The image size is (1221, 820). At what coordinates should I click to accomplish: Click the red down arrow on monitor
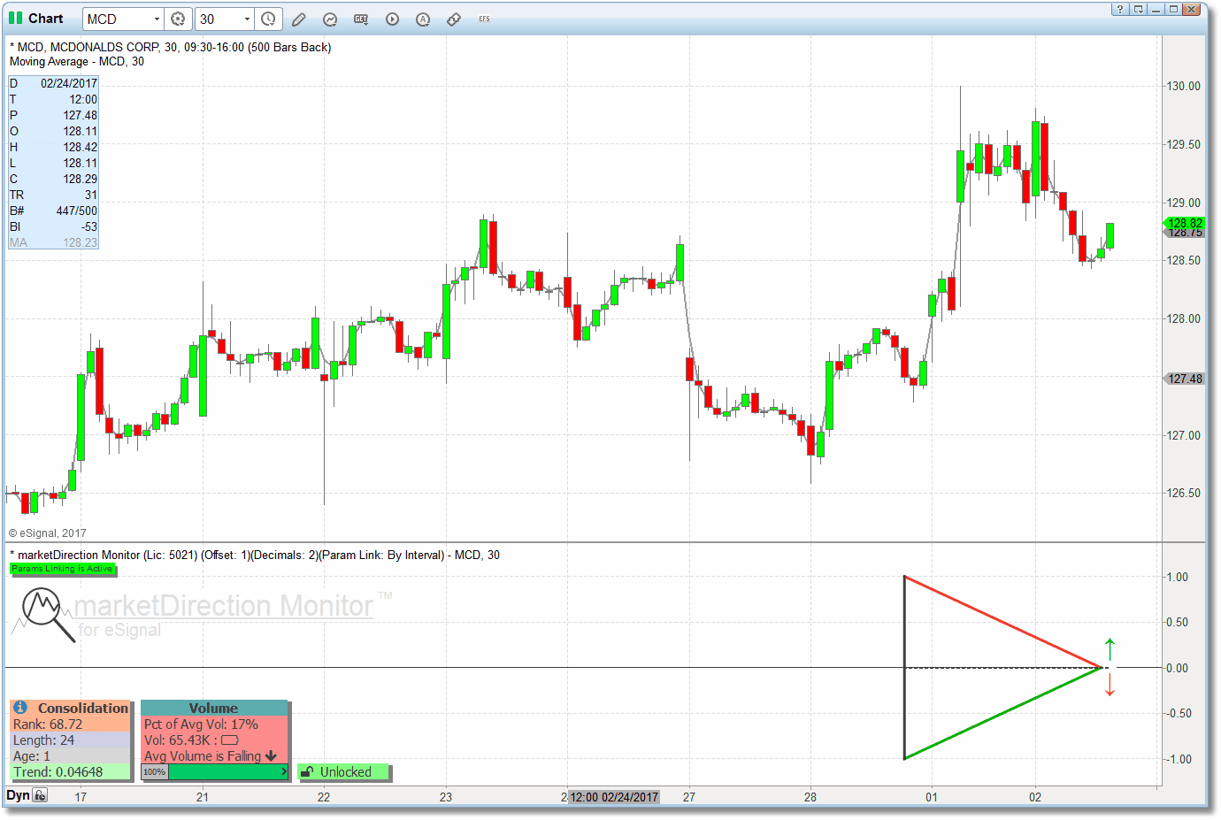coord(1110,685)
